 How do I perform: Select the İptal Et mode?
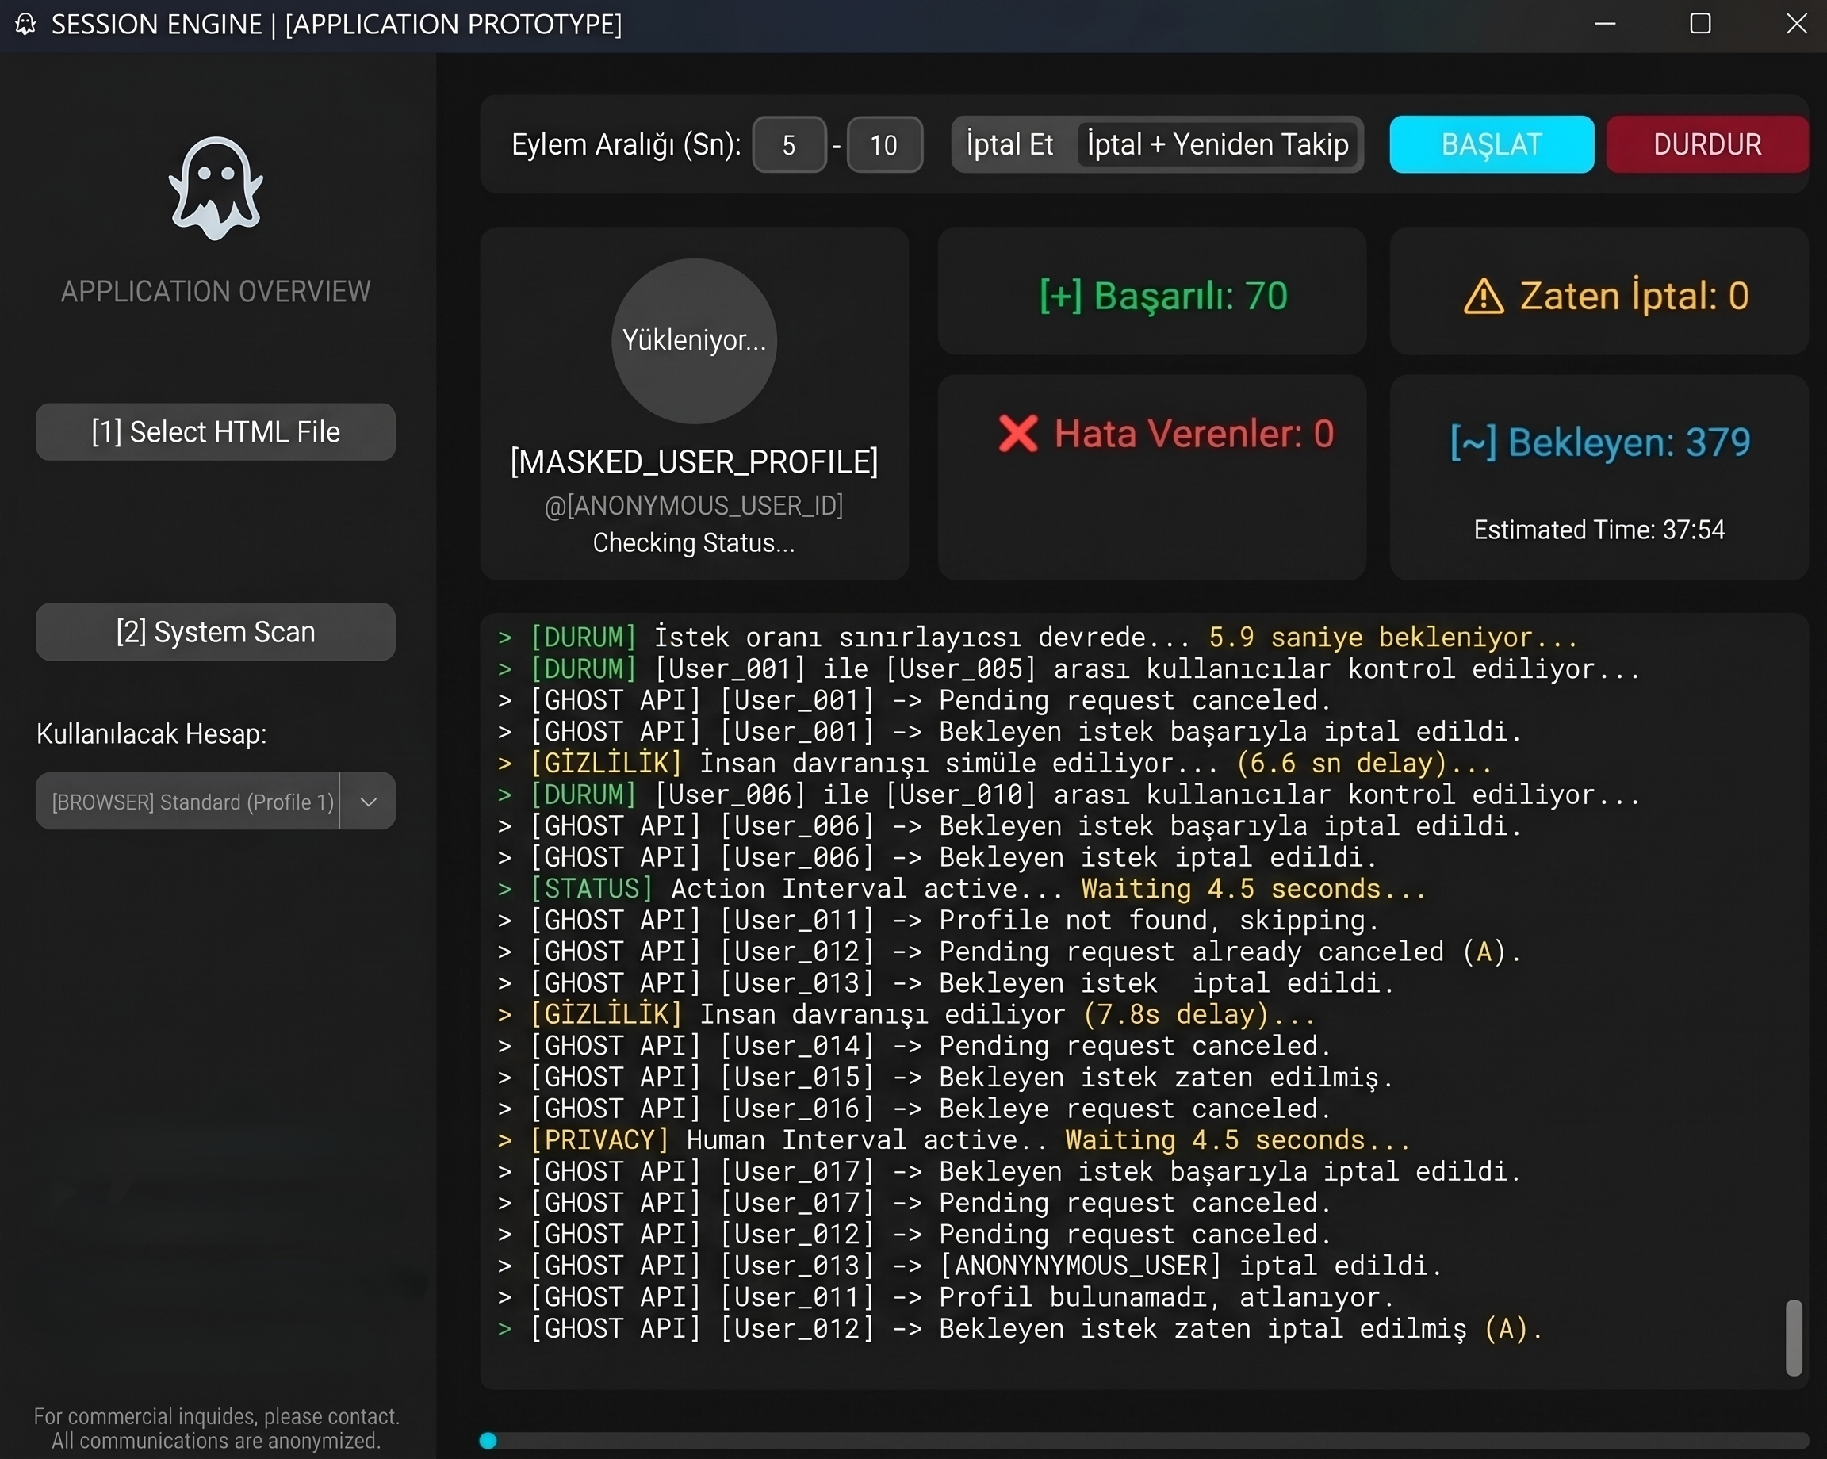(x=1010, y=145)
